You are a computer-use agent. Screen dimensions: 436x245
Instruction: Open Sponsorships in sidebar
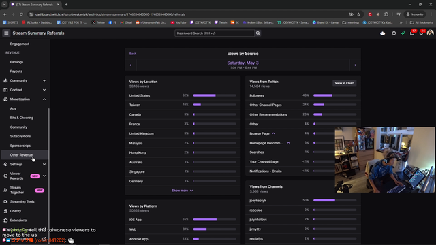pos(20,146)
